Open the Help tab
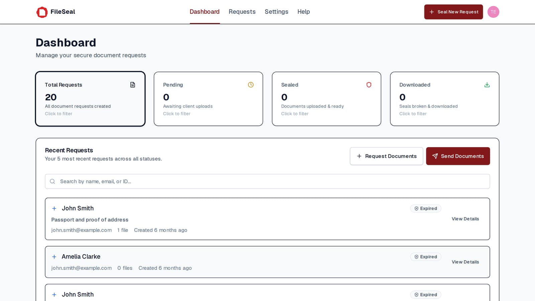The height and width of the screenshot is (301, 535). coord(304,12)
